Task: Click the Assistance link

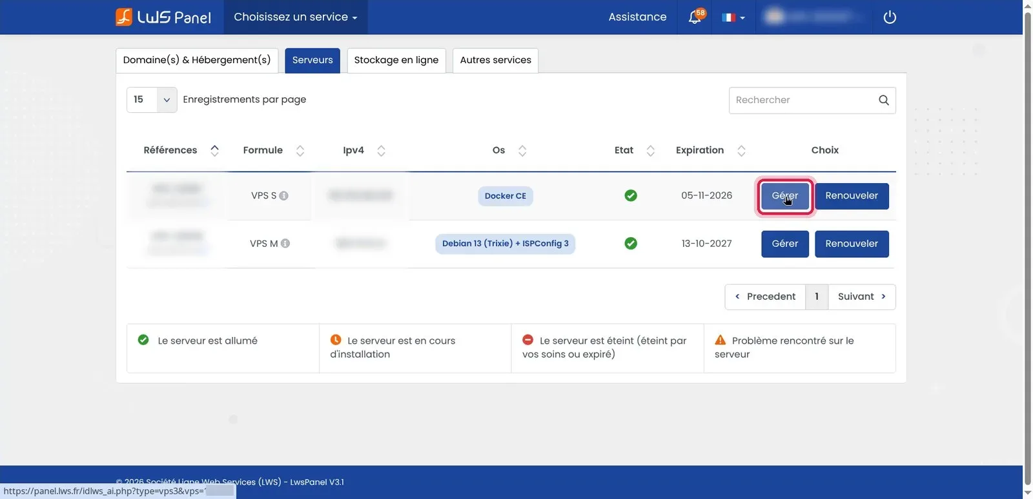Action: pyautogui.click(x=637, y=17)
